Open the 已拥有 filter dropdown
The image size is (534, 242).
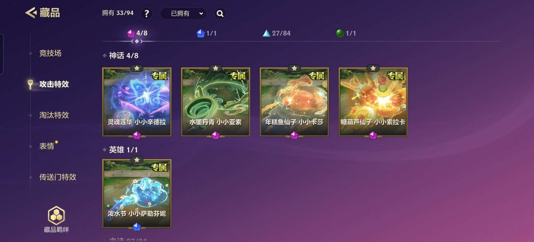(x=183, y=14)
